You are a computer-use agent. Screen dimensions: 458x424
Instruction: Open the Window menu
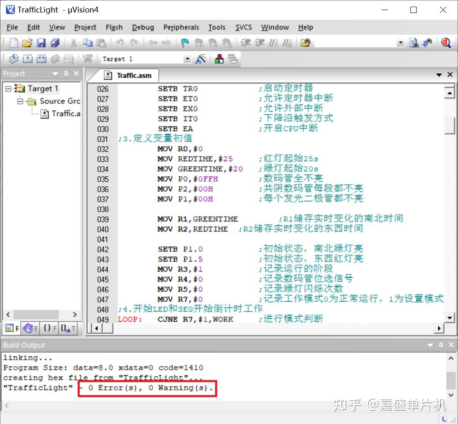(275, 27)
